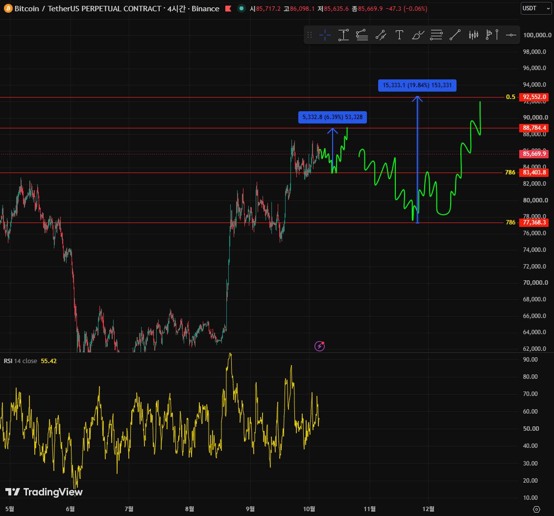554x516 pixels.
Task: Click the 786 label beside 77,368.3
Action: point(510,222)
